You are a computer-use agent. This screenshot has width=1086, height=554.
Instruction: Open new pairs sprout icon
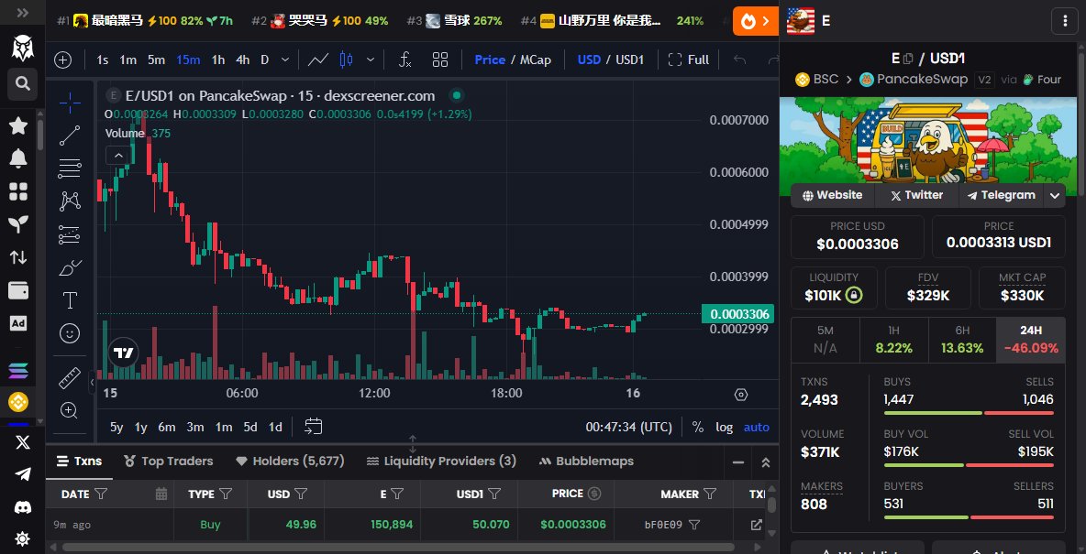tap(18, 224)
